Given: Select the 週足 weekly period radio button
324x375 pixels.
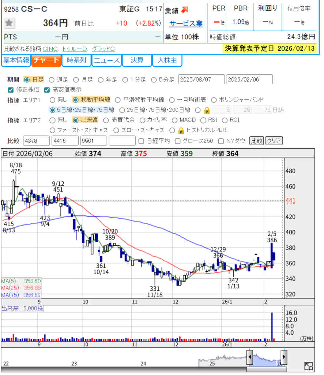Looking at the screenshot, I should [x=52, y=80].
